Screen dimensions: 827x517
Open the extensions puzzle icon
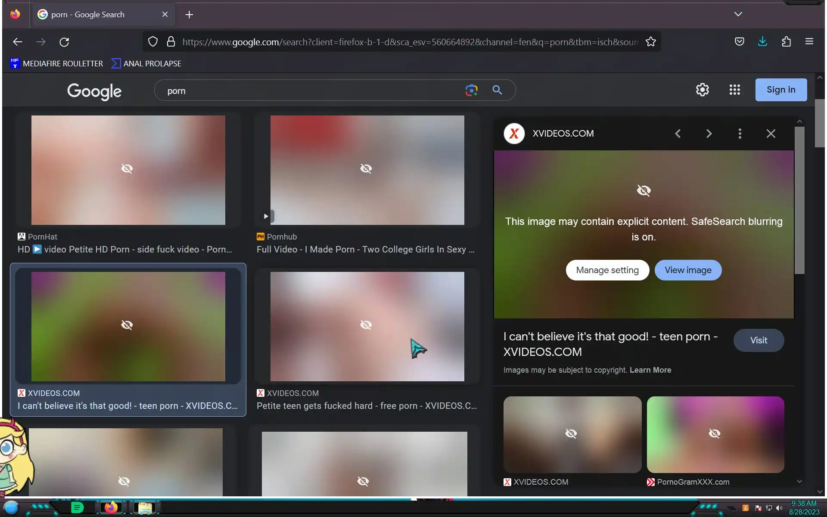click(786, 42)
